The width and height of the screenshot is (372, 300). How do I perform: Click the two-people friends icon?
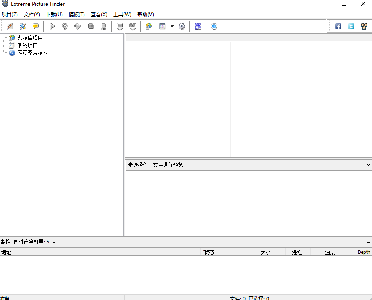tap(364, 26)
